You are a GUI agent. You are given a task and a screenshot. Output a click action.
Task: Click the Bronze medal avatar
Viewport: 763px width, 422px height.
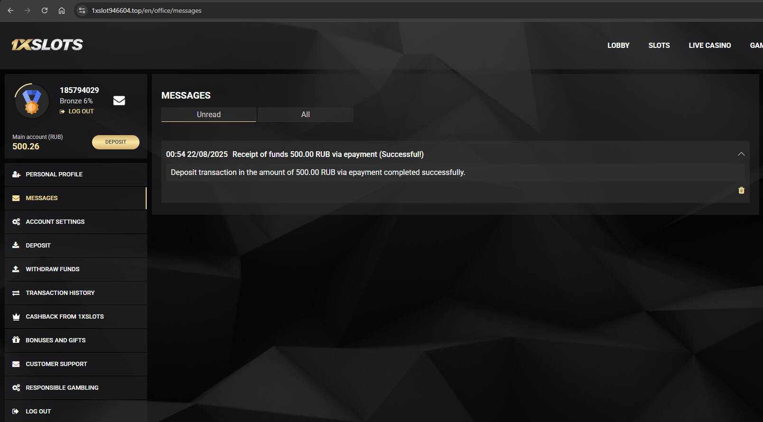32,101
